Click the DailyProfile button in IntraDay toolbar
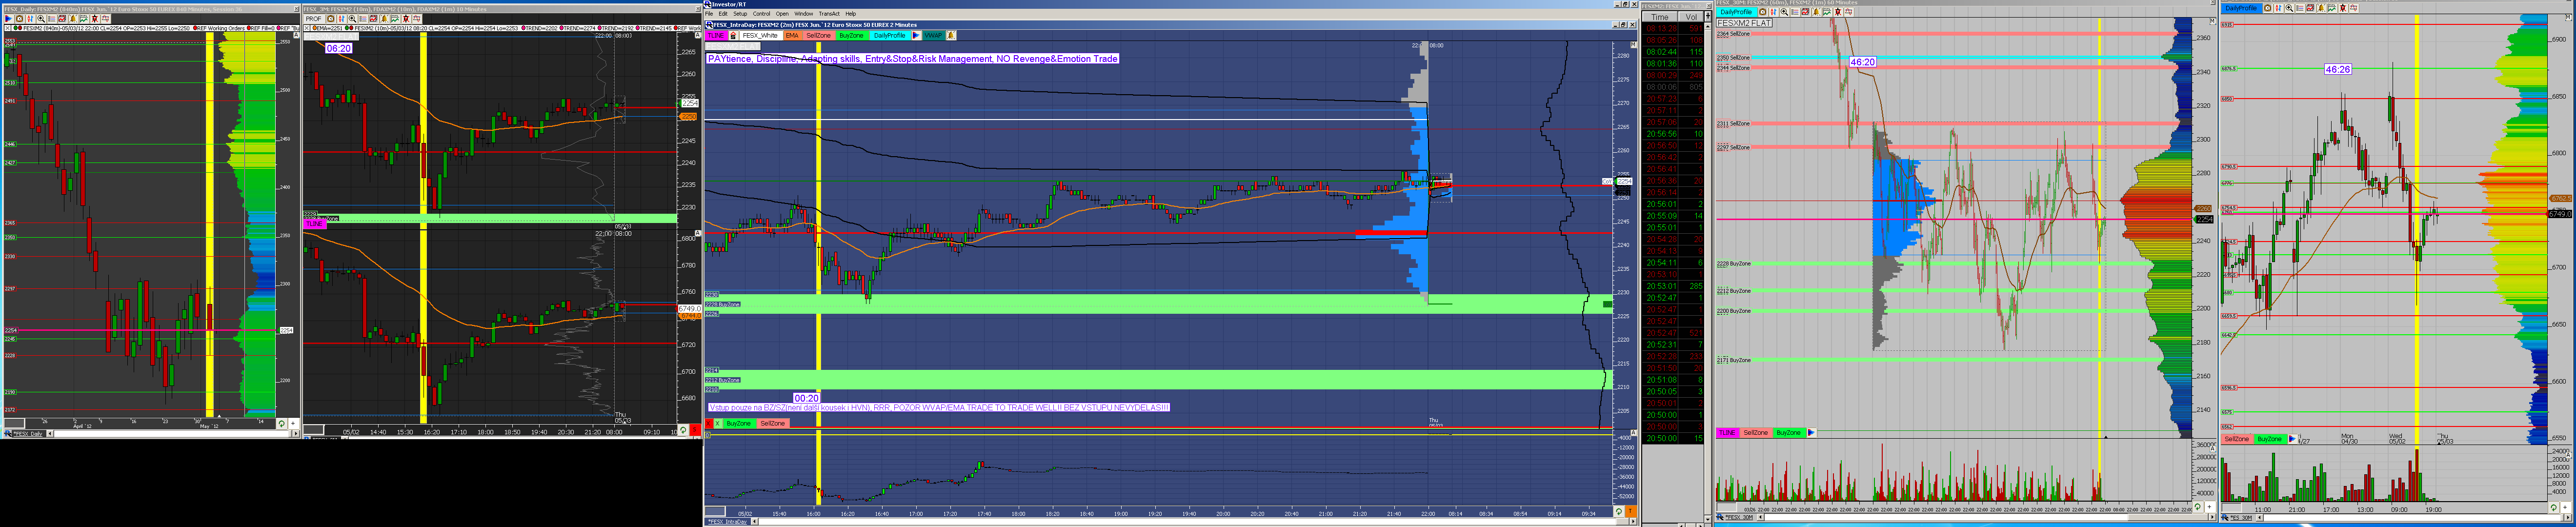2576x527 pixels. tap(890, 35)
